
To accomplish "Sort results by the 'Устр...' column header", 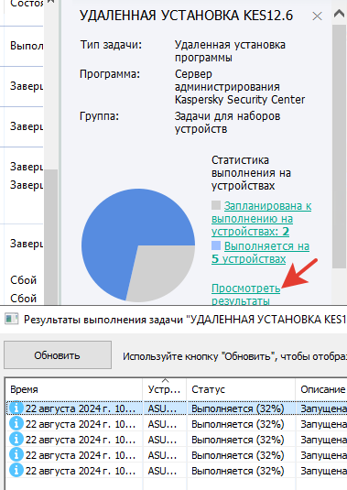I will point(164,389).
